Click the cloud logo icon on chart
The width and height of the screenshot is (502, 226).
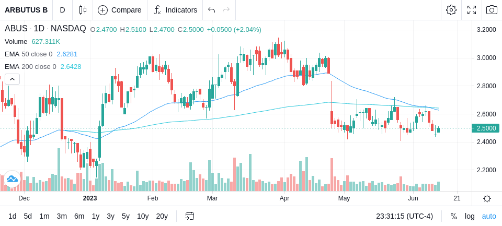12,179
